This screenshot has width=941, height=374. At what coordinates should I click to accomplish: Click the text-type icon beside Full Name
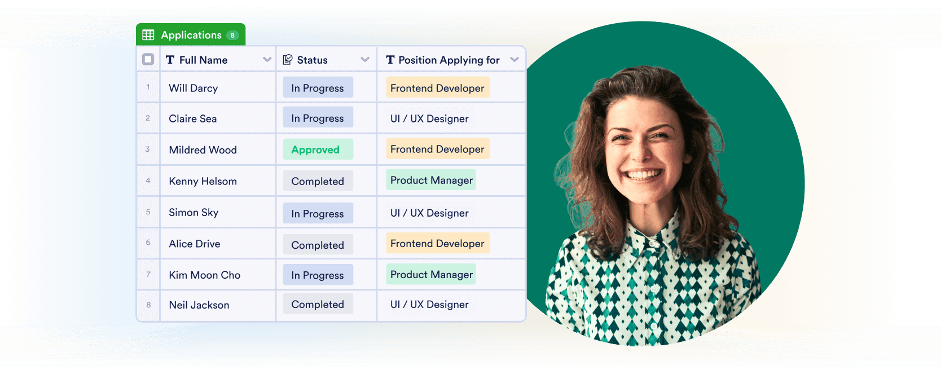click(170, 60)
